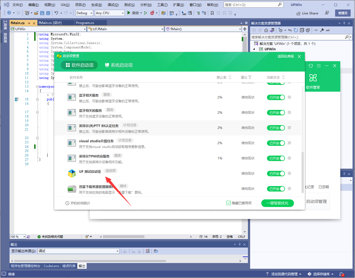Click notifications bell in status bar
The image size is (355, 278).
[x=342, y=274]
